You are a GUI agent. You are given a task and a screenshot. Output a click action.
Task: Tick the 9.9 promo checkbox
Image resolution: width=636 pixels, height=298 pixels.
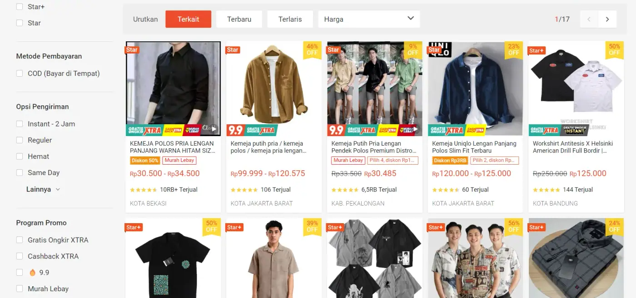click(20, 273)
